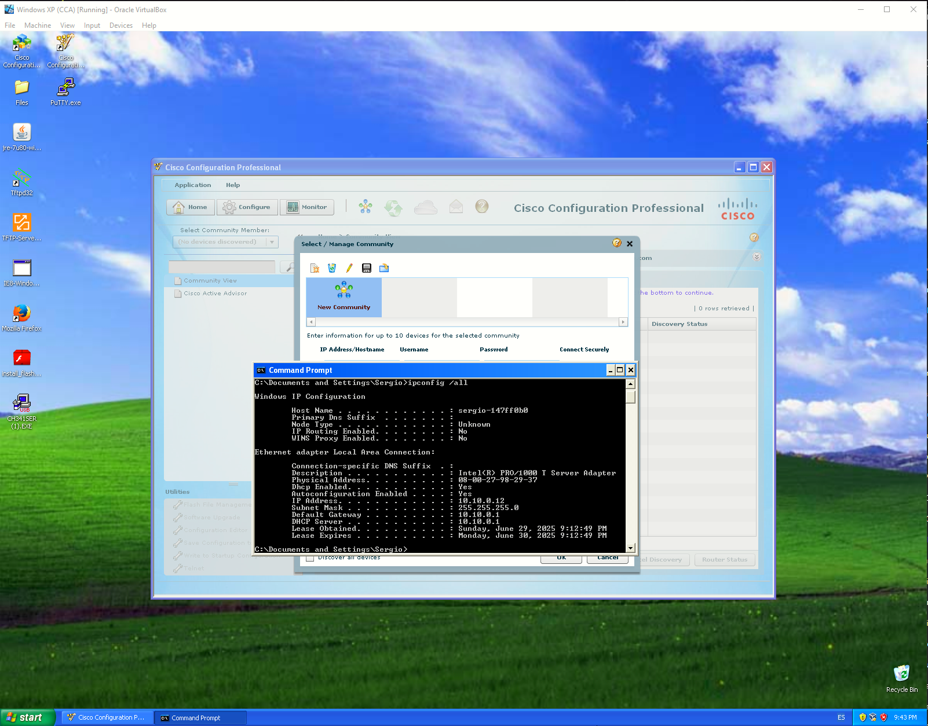Select the Mozilla Firefox desktop icon

coord(22,318)
